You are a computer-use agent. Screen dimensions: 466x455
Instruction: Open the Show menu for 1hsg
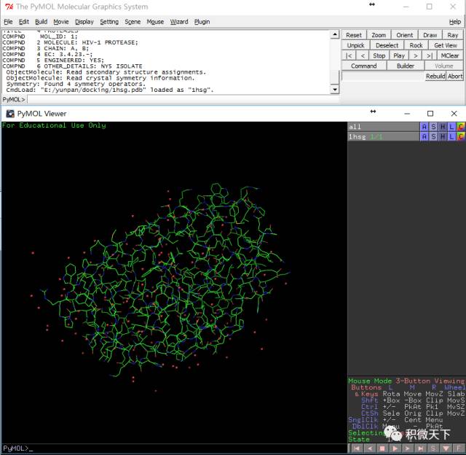(x=433, y=136)
